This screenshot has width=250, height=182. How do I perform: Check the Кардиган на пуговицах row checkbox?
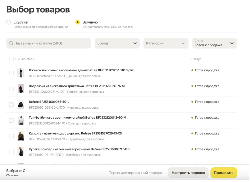tap(11, 136)
